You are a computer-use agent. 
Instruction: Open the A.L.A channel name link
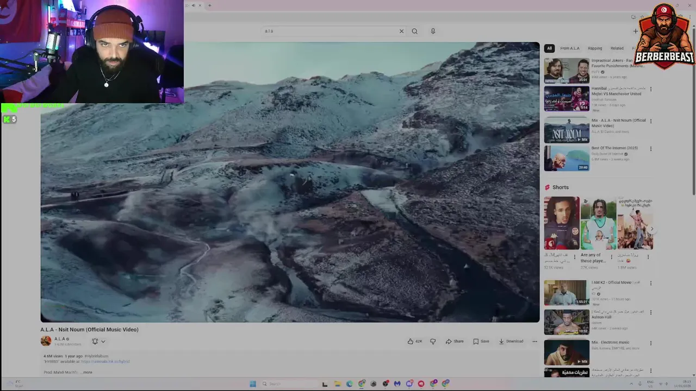point(60,339)
